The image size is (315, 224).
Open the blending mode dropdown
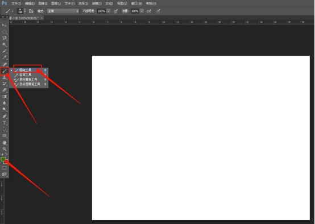pos(63,11)
